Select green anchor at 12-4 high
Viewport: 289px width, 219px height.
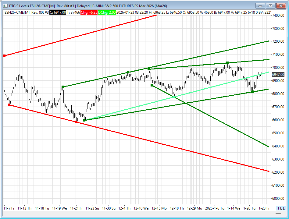(128, 72)
